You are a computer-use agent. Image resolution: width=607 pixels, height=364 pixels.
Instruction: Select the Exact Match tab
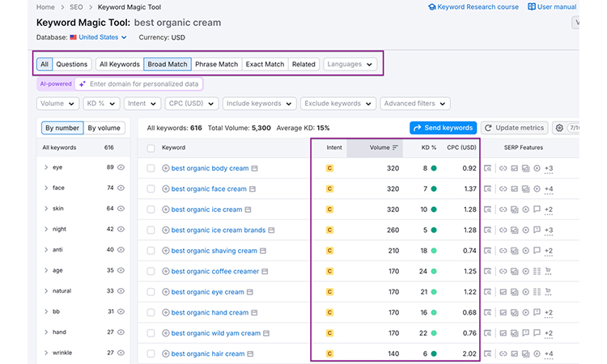[x=265, y=64]
